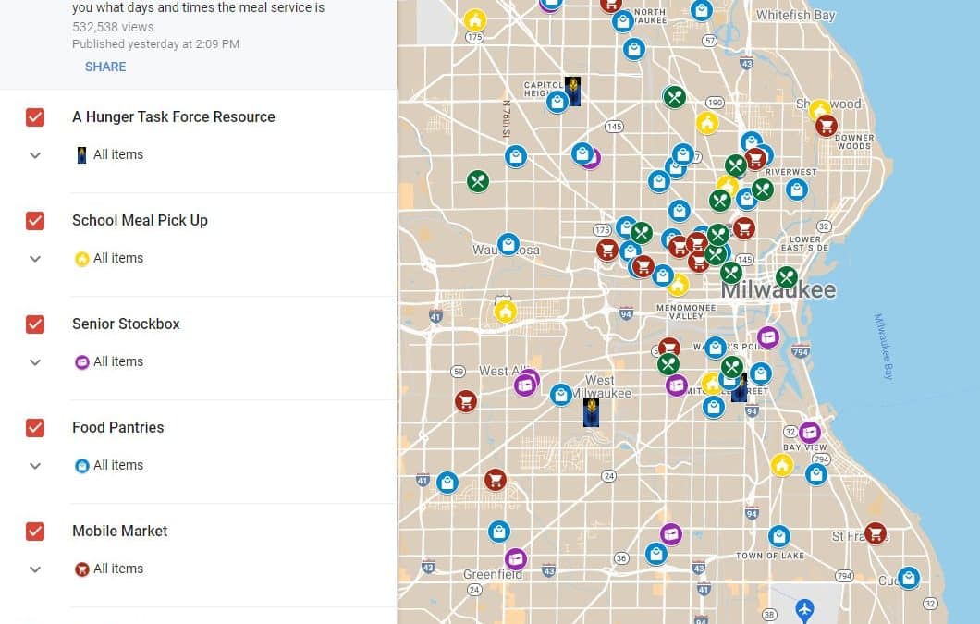Screen dimensions: 980x624
Task: Click the Milwaukee Bay water label
Action: (884, 347)
